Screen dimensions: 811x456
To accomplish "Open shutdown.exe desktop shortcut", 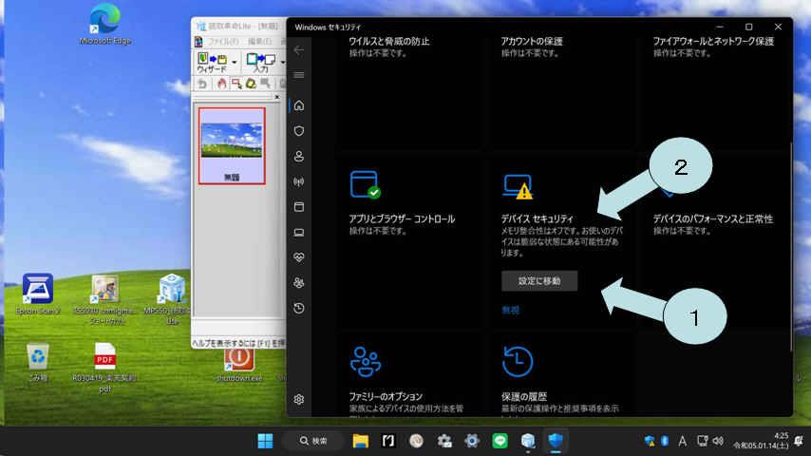I will (x=239, y=366).
